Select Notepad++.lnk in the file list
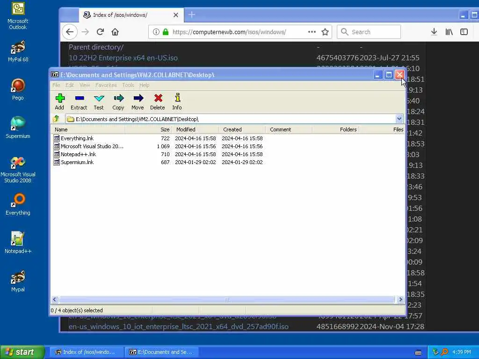 click(78, 154)
